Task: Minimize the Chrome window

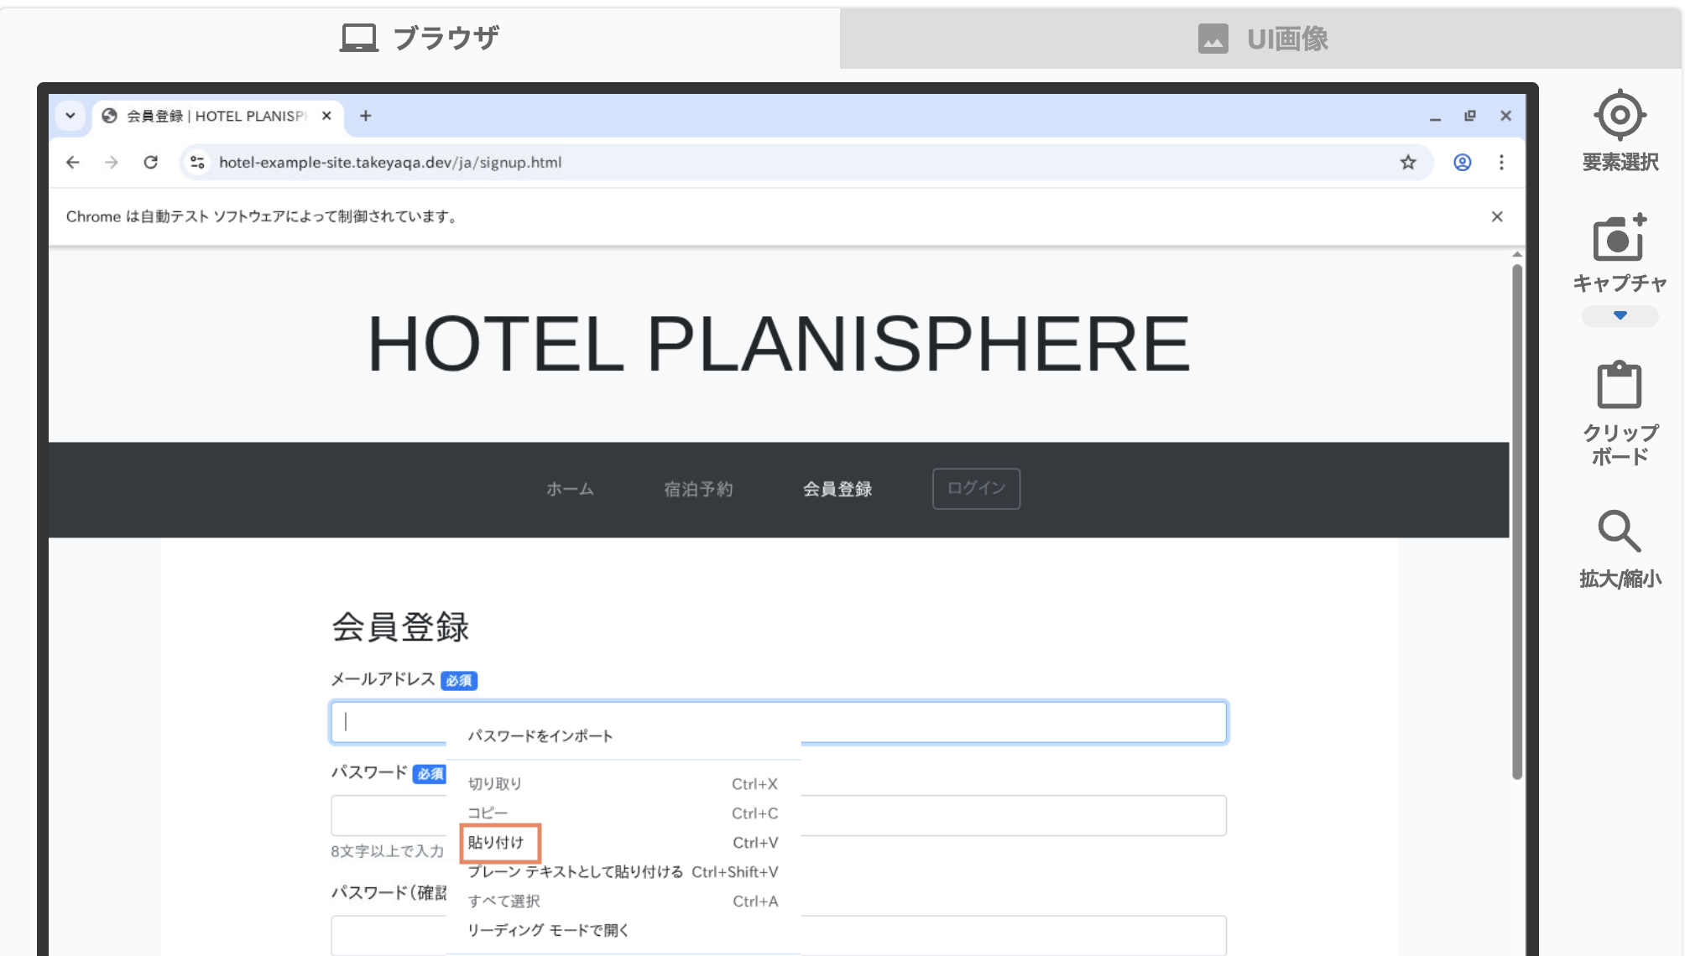Action: [x=1435, y=117]
